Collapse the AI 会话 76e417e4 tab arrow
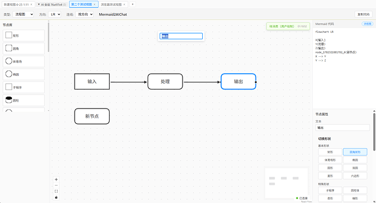 tap(39, 4)
